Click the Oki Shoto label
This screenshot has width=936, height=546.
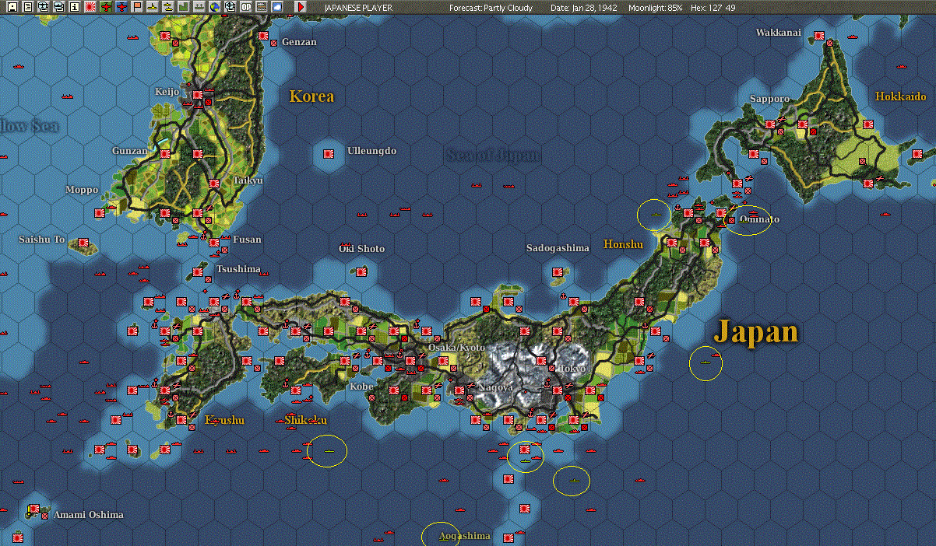click(x=361, y=249)
